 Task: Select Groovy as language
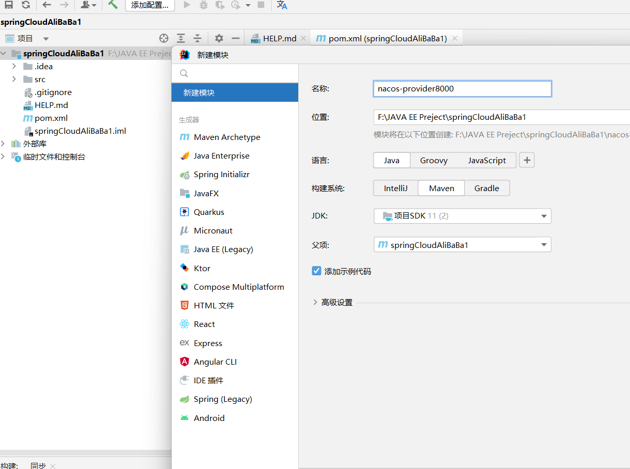coord(434,160)
